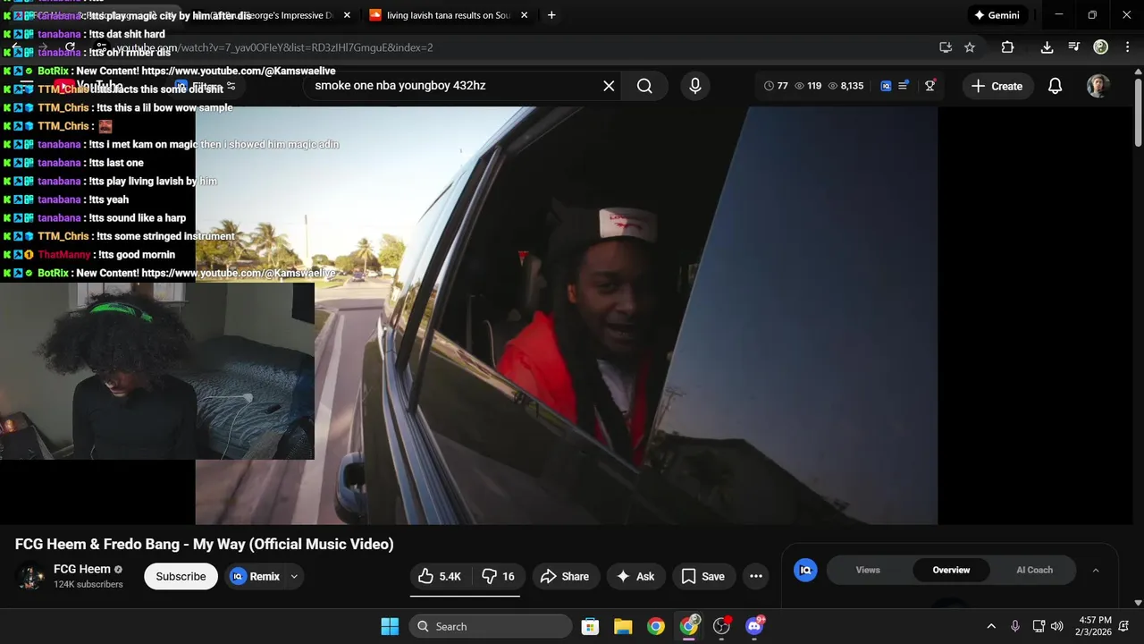Image resolution: width=1144 pixels, height=644 pixels.
Task: Like the video with 5.4K likes
Action: click(440, 577)
